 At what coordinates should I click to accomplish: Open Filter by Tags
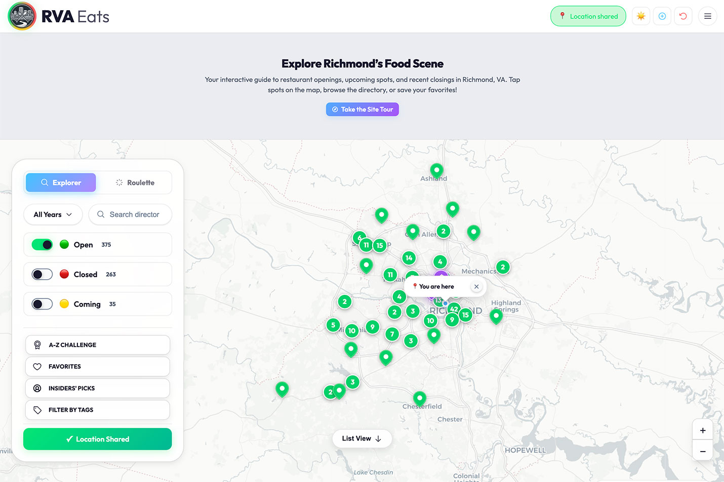point(98,410)
